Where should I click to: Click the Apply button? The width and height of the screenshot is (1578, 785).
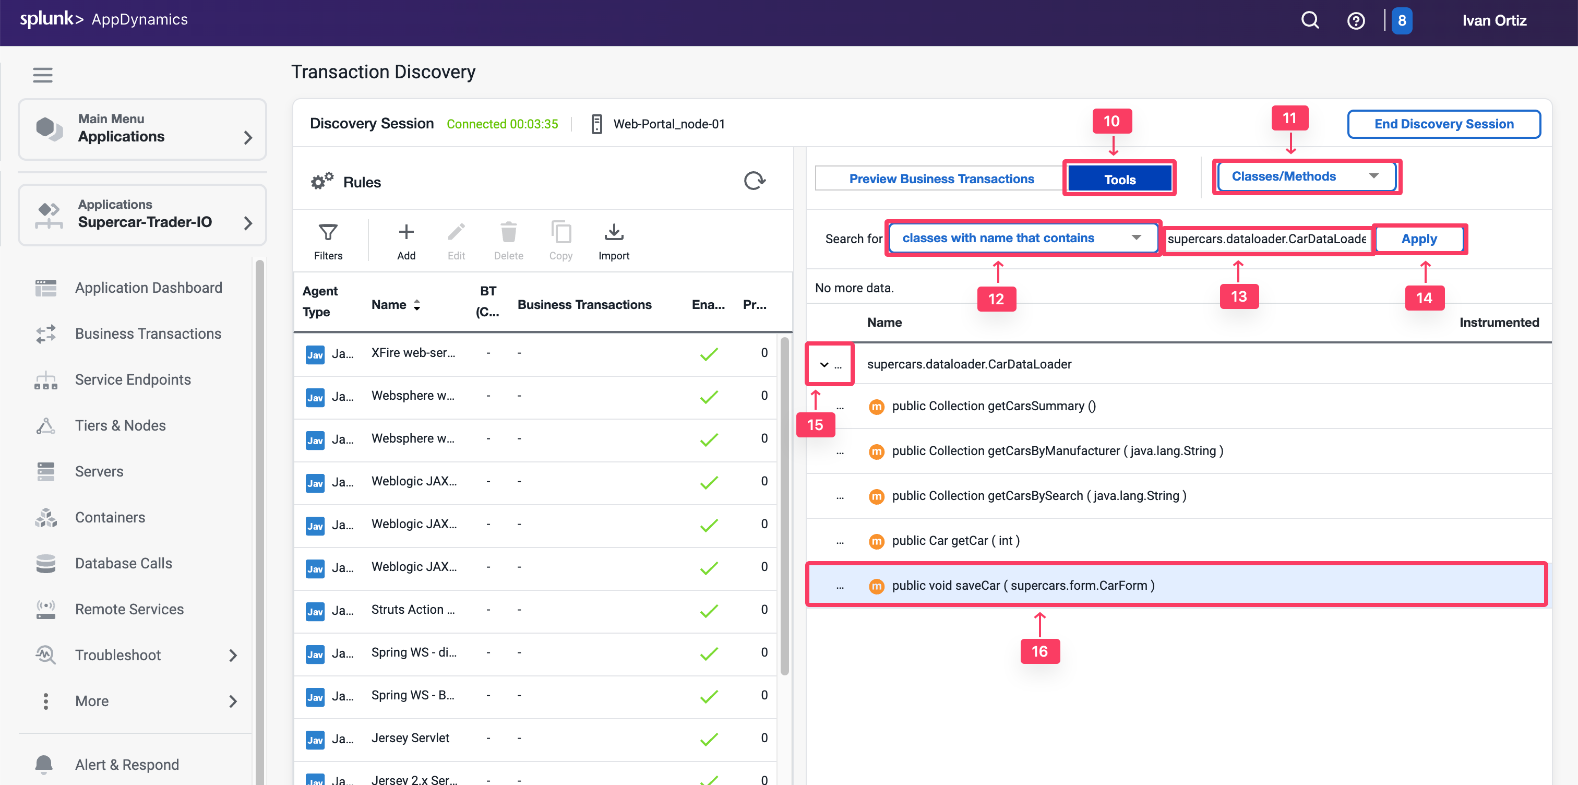click(x=1419, y=239)
